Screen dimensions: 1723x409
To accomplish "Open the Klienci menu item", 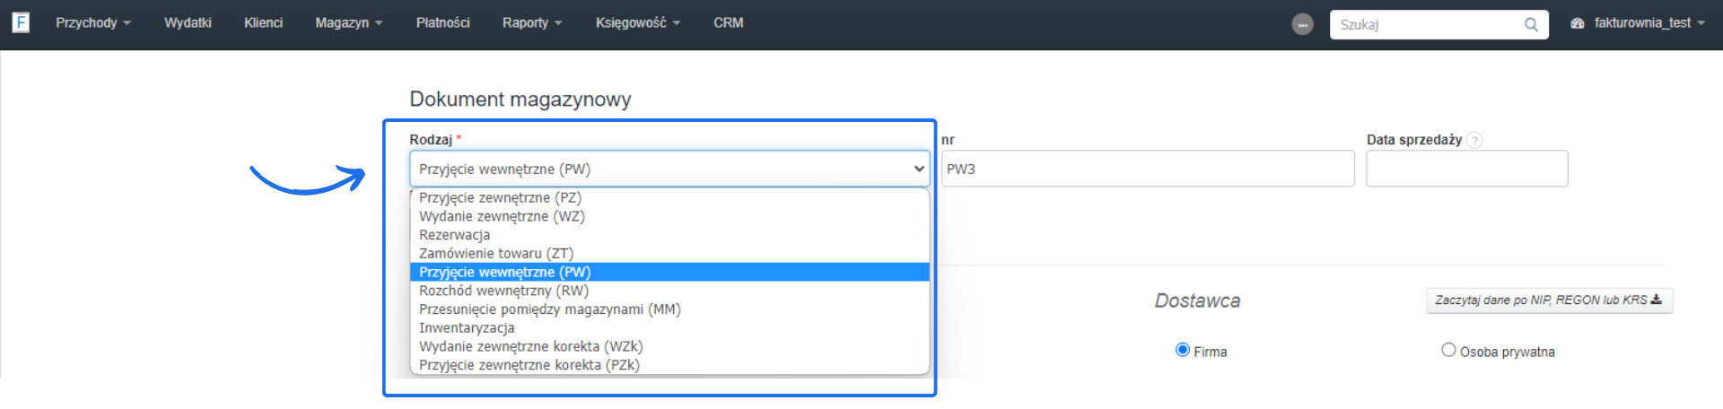I will click(263, 23).
